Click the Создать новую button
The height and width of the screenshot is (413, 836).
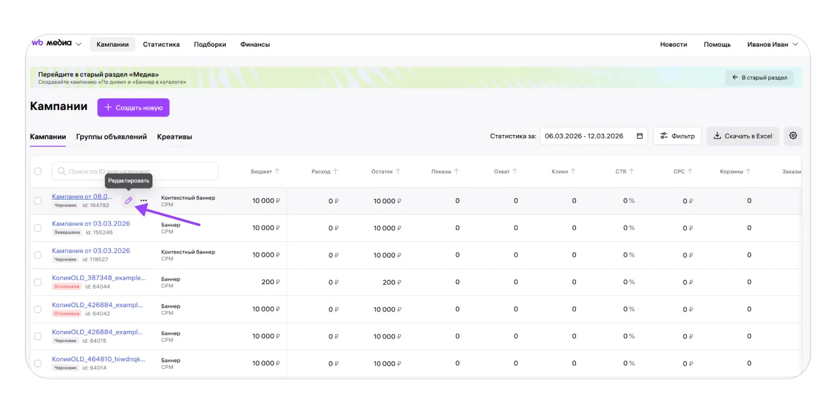point(133,108)
